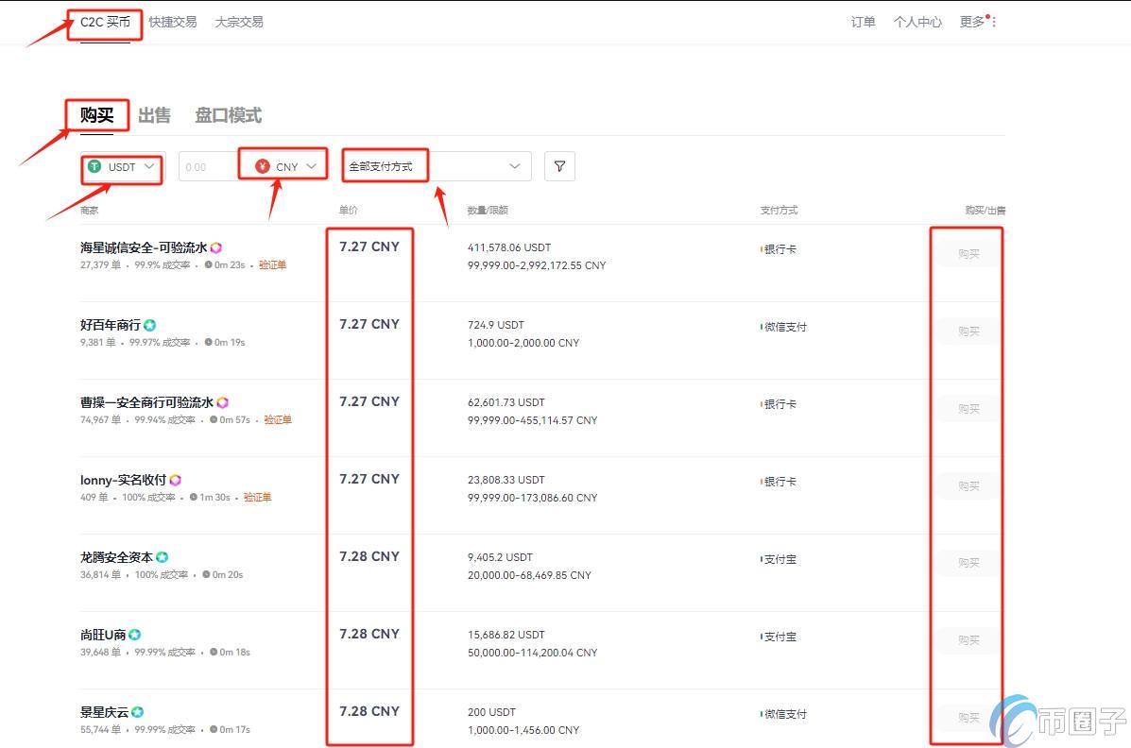The width and height of the screenshot is (1131, 748).
Task: Click 海星诚信安全 merchant's orange badge icon
Action: click(216, 246)
